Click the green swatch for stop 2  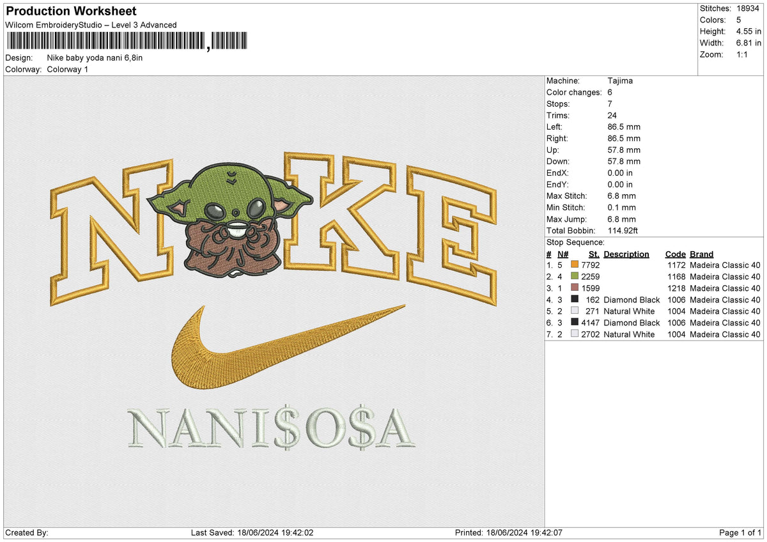point(575,277)
